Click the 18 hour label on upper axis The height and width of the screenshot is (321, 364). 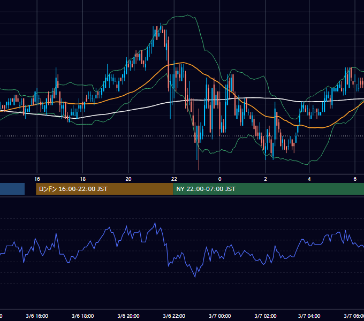tap(82, 179)
